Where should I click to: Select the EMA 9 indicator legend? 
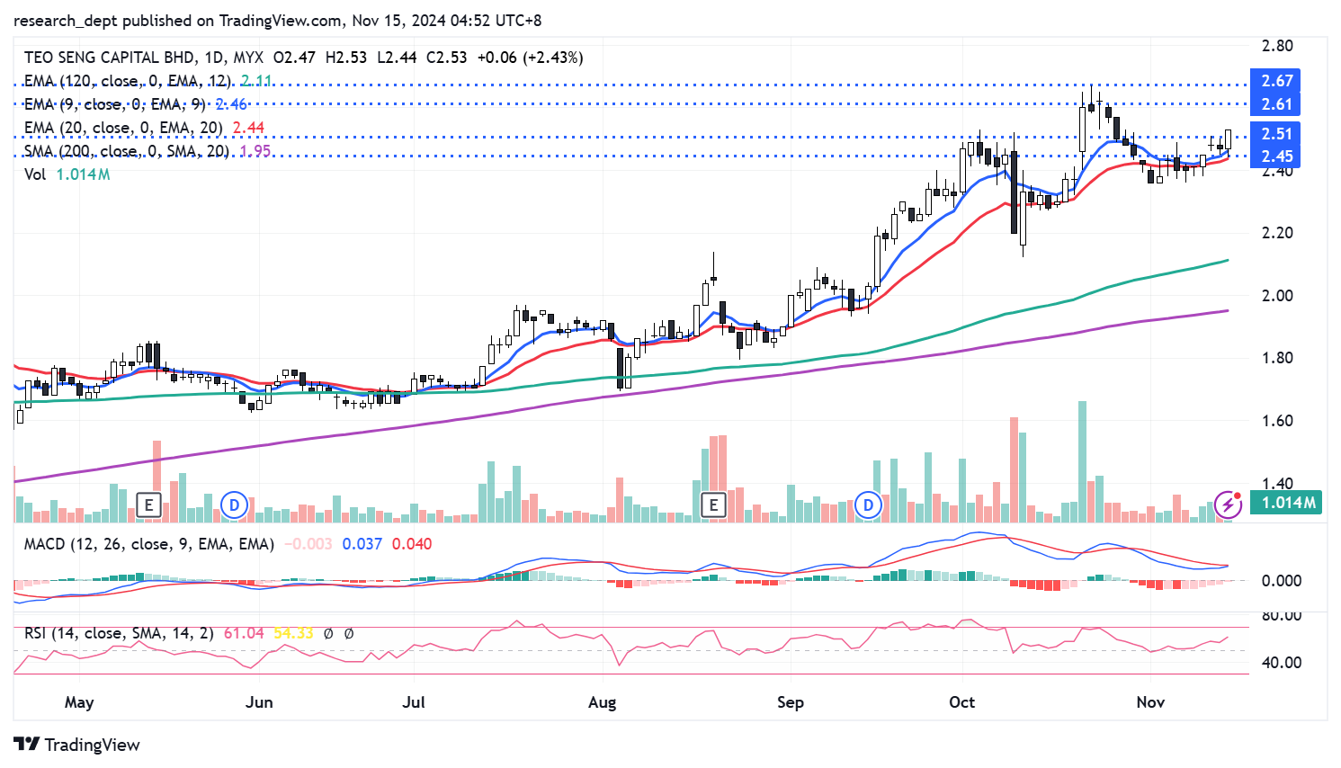[114, 104]
